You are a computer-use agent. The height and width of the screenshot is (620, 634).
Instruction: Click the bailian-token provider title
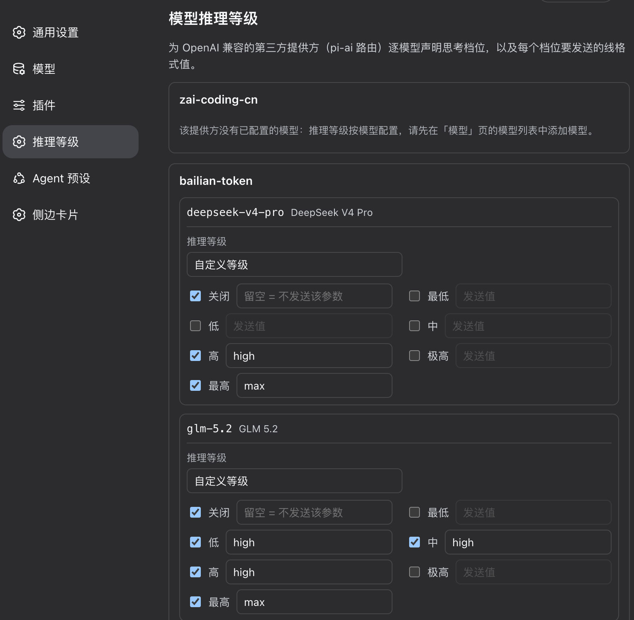coord(216,181)
